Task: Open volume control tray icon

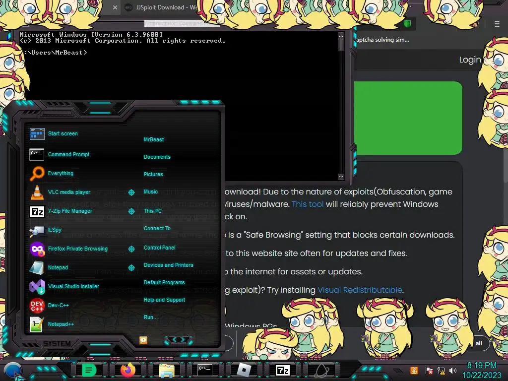Action: pos(453,370)
